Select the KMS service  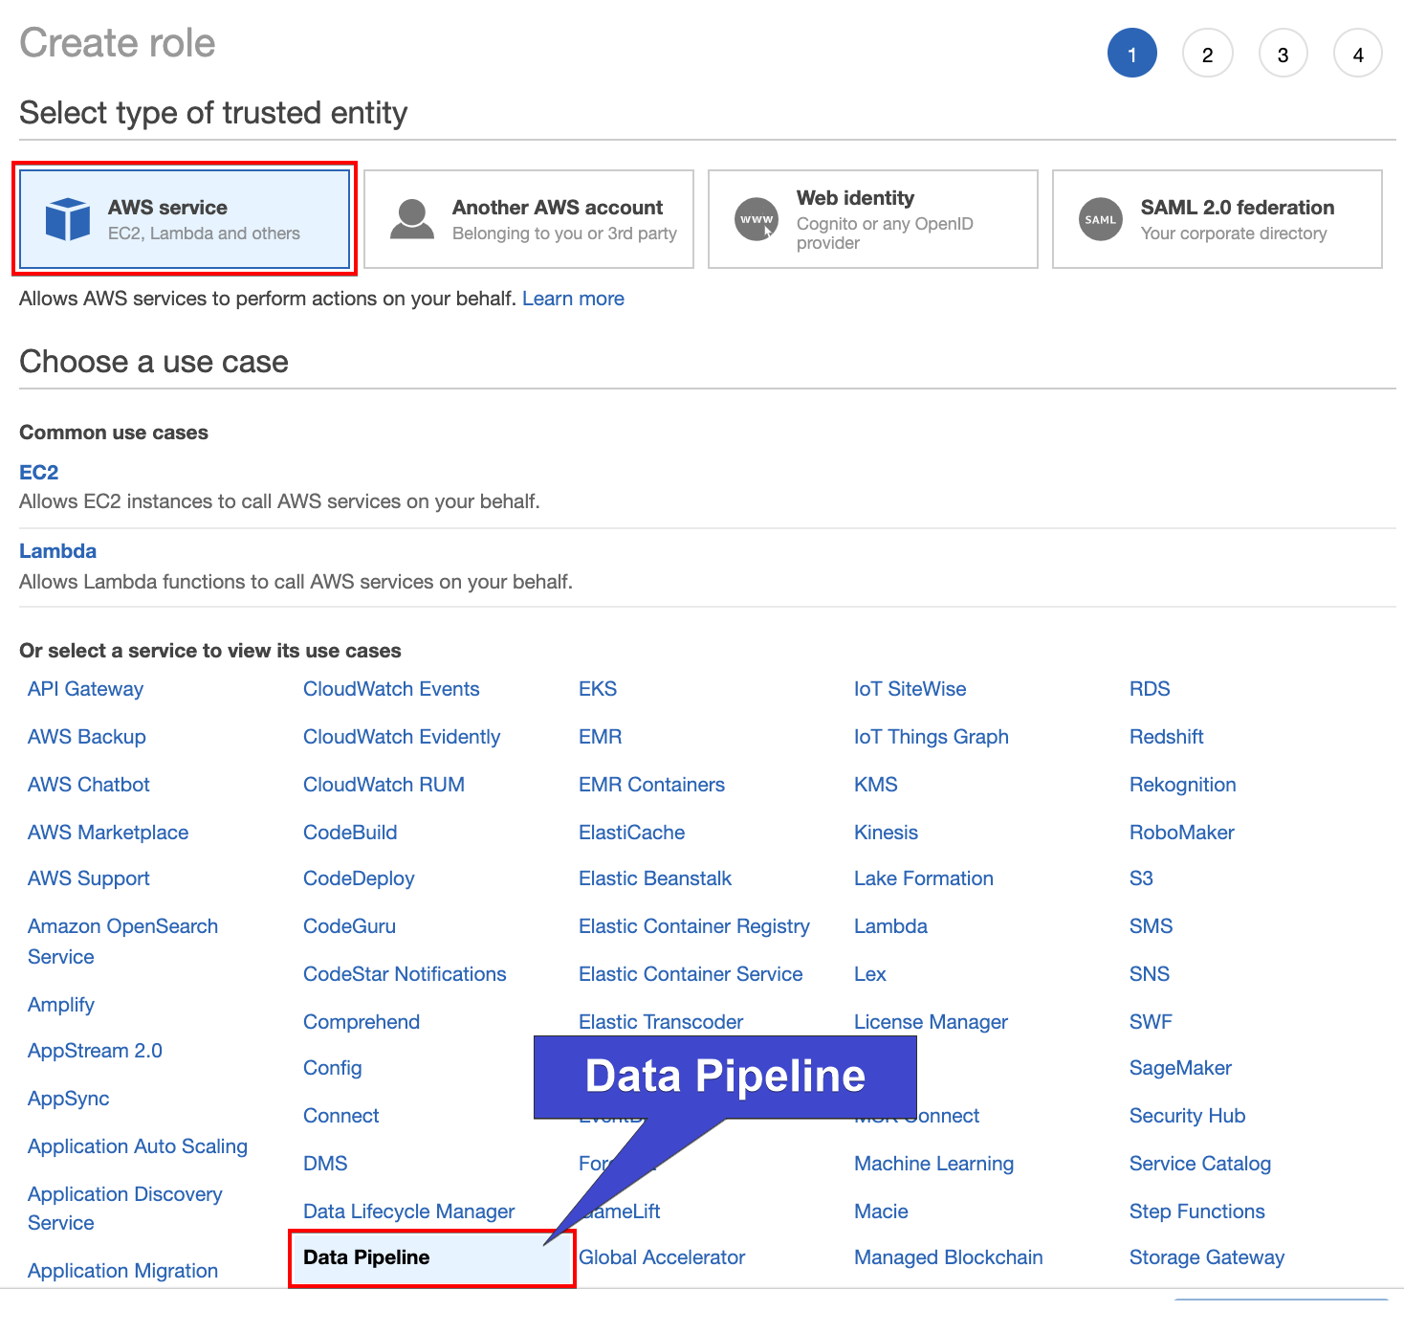(876, 785)
